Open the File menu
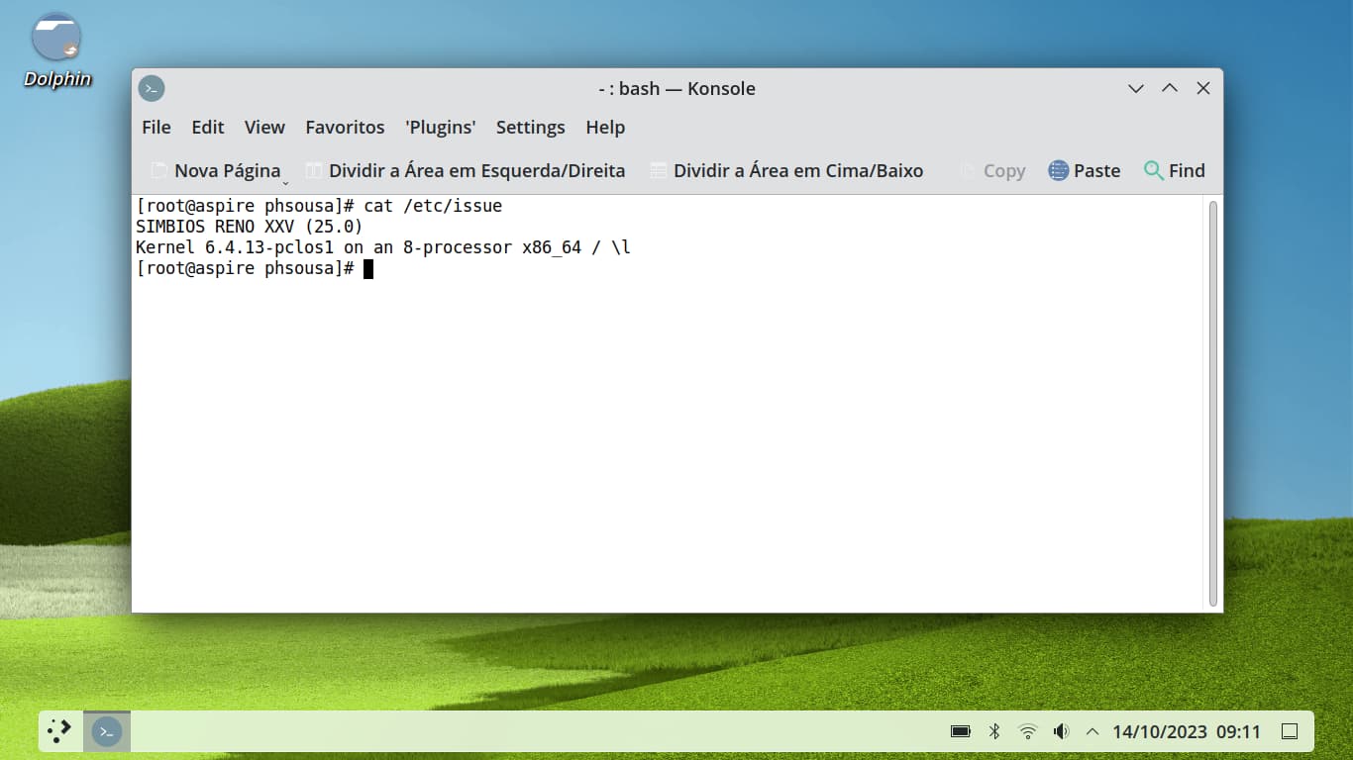The image size is (1353, 760). 156,127
